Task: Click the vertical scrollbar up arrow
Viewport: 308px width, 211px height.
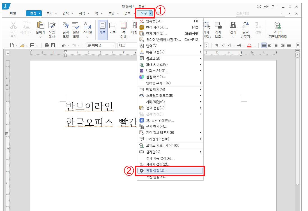Action: click(x=297, y=55)
